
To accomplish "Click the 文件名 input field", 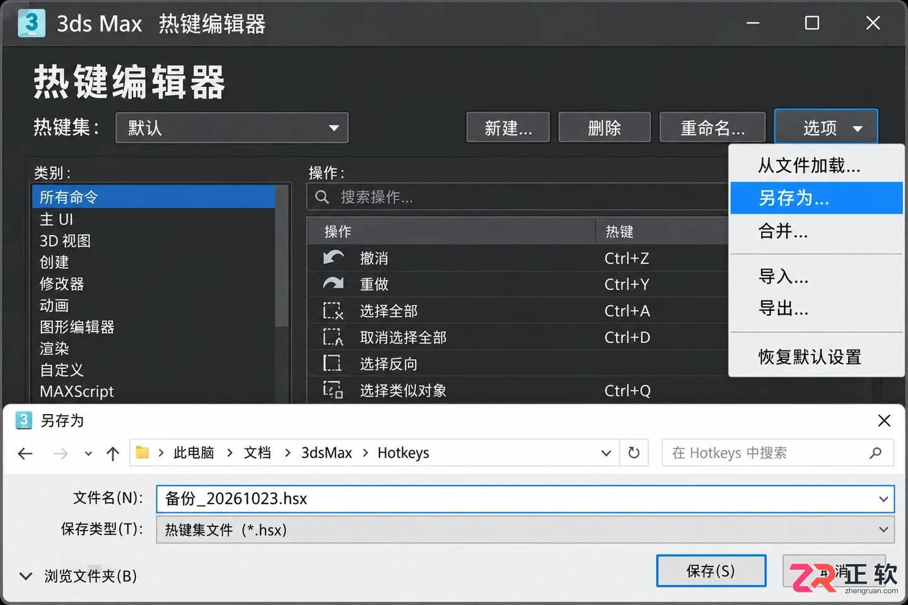I will (x=525, y=499).
